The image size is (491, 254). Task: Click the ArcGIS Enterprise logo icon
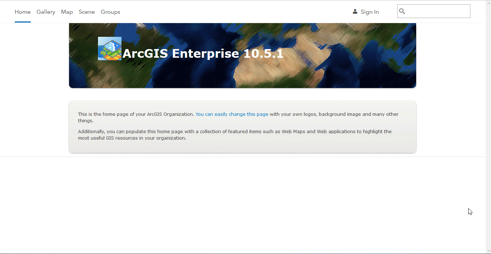tap(110, 48)
